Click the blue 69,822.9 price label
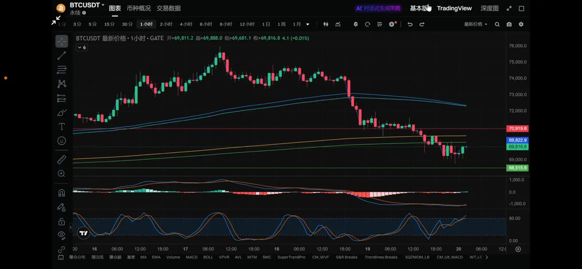The width and height of the screenshot is (582, 269). (x=518, y=140)
